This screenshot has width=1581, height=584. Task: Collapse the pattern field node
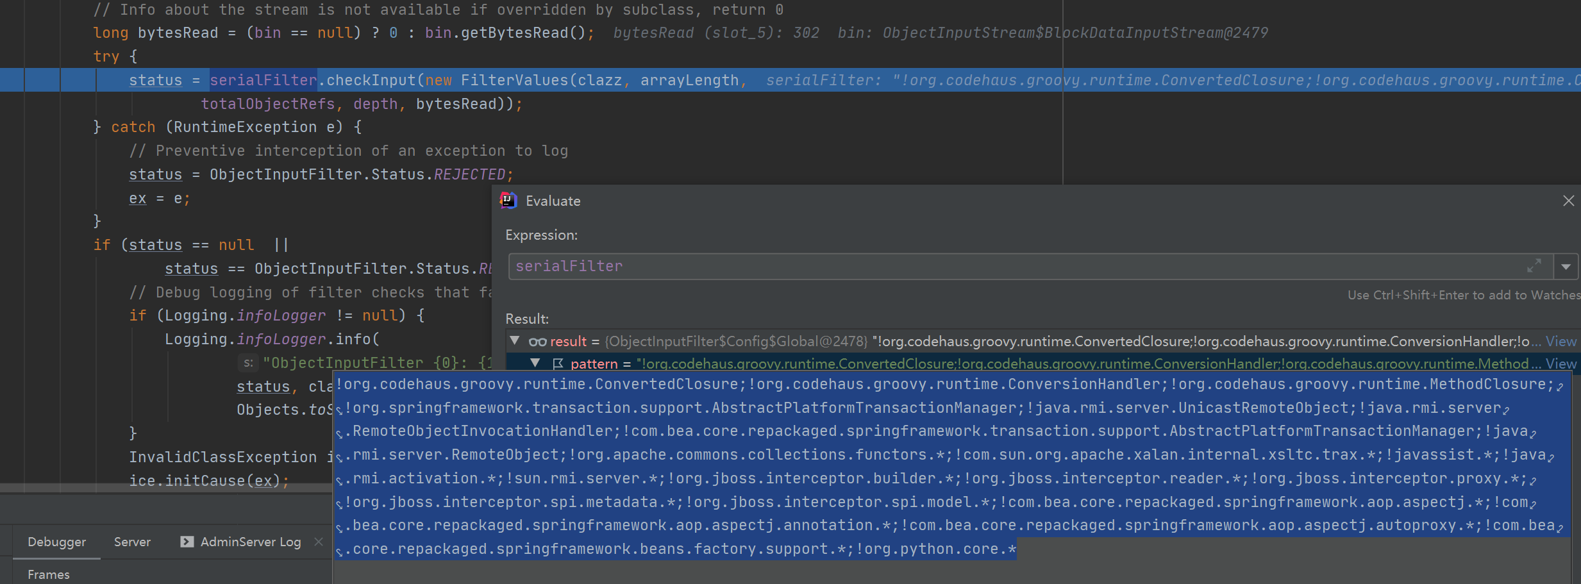click(x=535, y=363)
